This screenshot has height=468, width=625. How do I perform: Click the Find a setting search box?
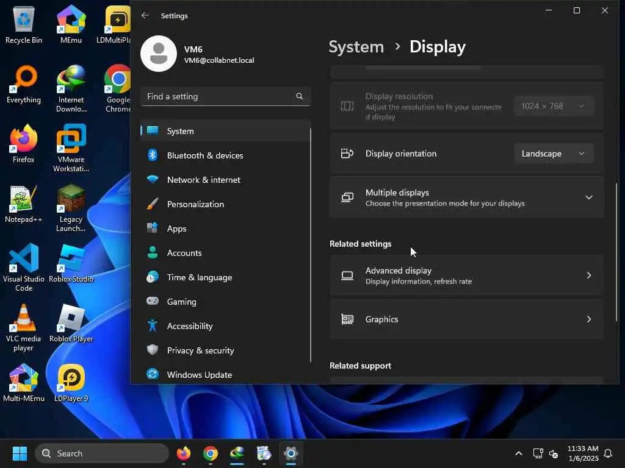pos(226,96)
